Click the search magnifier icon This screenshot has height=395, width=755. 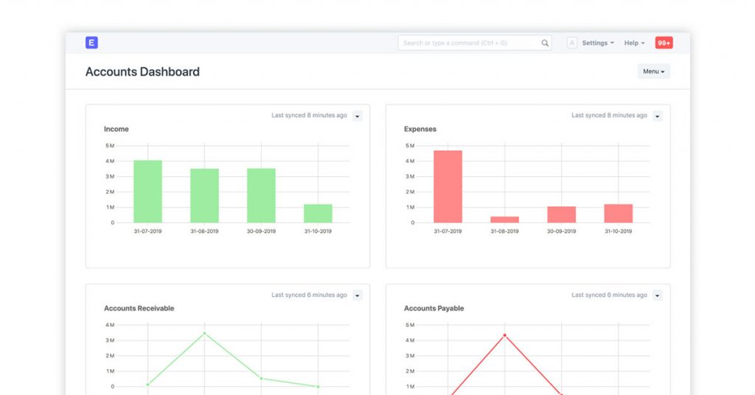[x=545, y=43]
